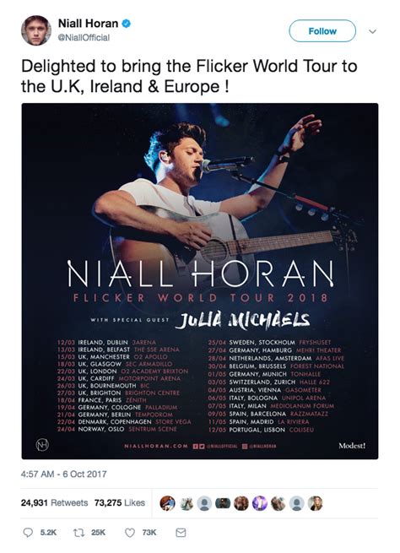Click the last liker avatar in row
Image resolution: width=400 pixels, height=553 pixels.
click(315, 503)
